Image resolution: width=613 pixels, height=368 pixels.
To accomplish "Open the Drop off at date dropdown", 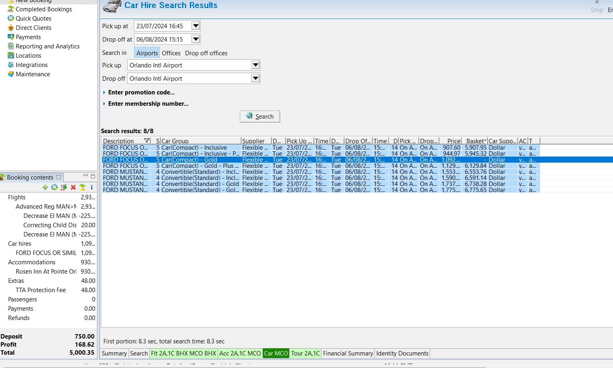I will 195,39.
